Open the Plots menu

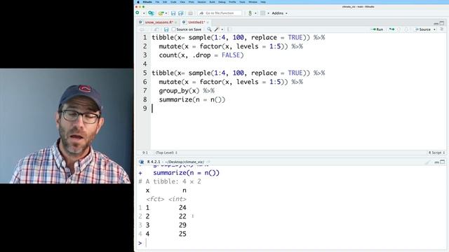(192, 2)
